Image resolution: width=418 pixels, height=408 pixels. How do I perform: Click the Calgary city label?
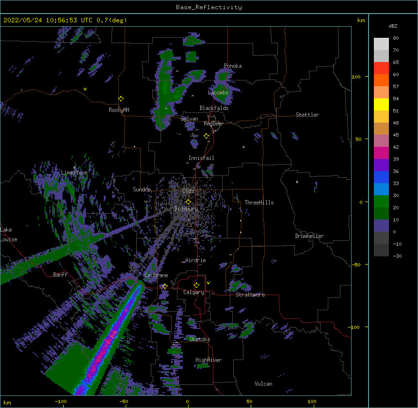tap(193, 292)
